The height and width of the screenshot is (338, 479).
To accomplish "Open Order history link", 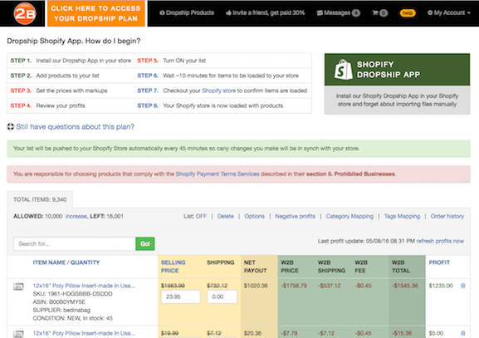I will click(x=447, y=217).
